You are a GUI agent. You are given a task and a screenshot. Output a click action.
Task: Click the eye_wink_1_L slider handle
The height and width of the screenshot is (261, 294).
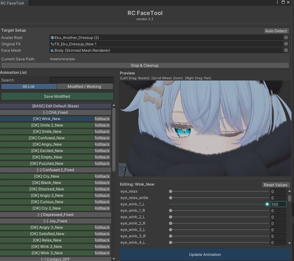pos(267,204)
